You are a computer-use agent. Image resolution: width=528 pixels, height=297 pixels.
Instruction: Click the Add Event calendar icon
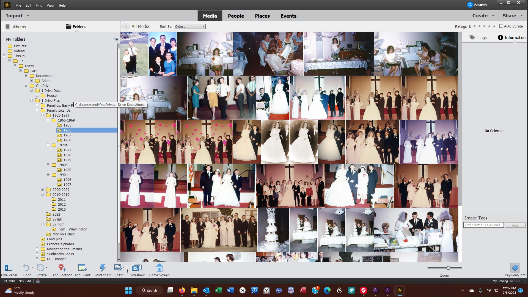(82, 268)
